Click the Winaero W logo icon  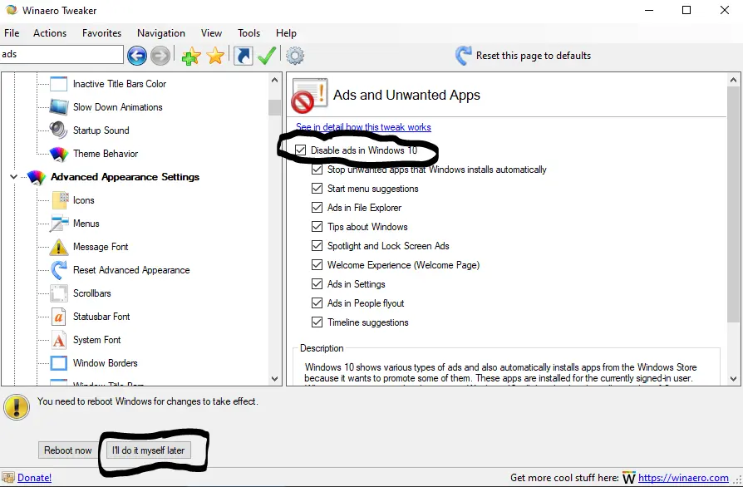pos(629,478)
